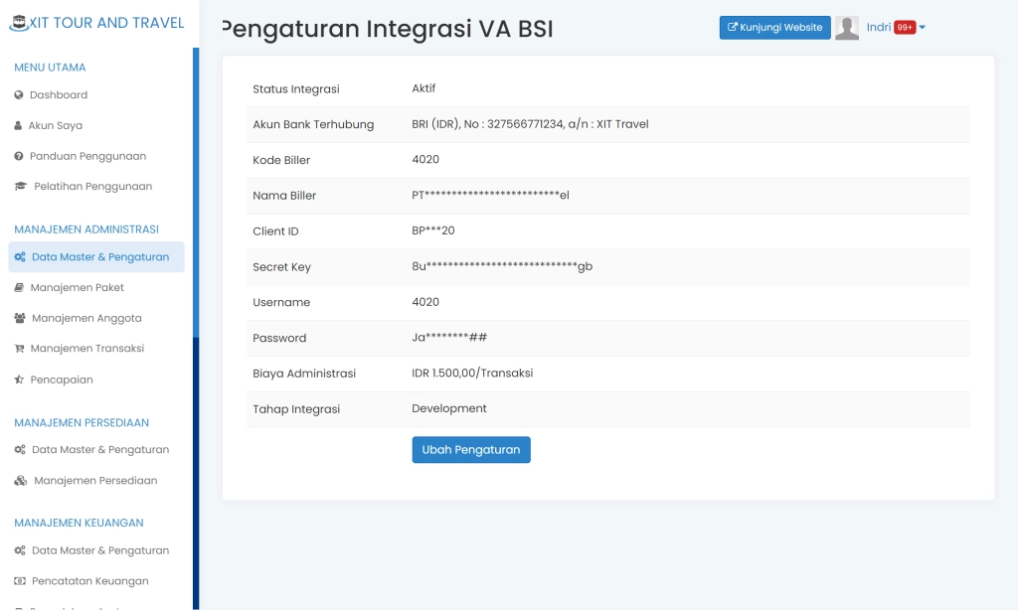Open the Indri account dropdown menu
Viewport: 1018px width, 610px height.
pos(922,27)
